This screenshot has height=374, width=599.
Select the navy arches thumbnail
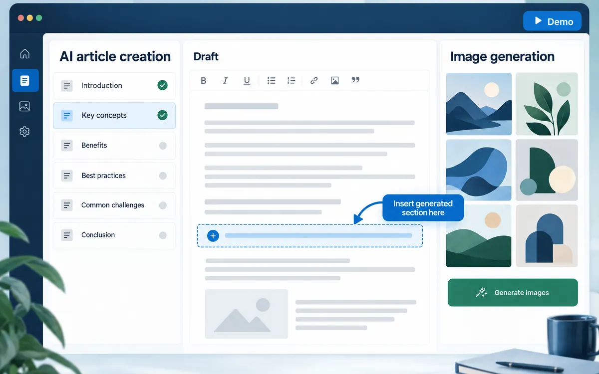[x=547, y=236]
